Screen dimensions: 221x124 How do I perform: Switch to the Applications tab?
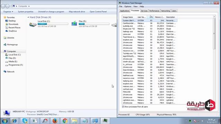(125, 11)
